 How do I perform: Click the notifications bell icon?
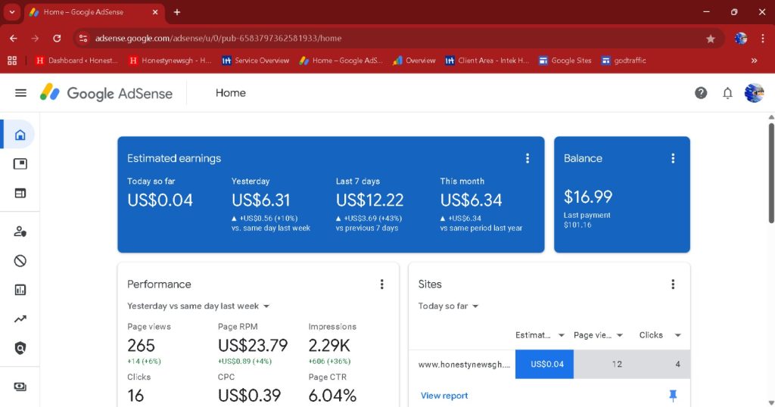[x=727, y=93]
